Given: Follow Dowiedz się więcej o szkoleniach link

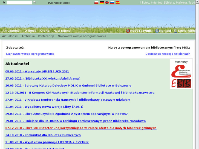Looking at the screenshot, I should pyautogui.click(x=168, y=54).
